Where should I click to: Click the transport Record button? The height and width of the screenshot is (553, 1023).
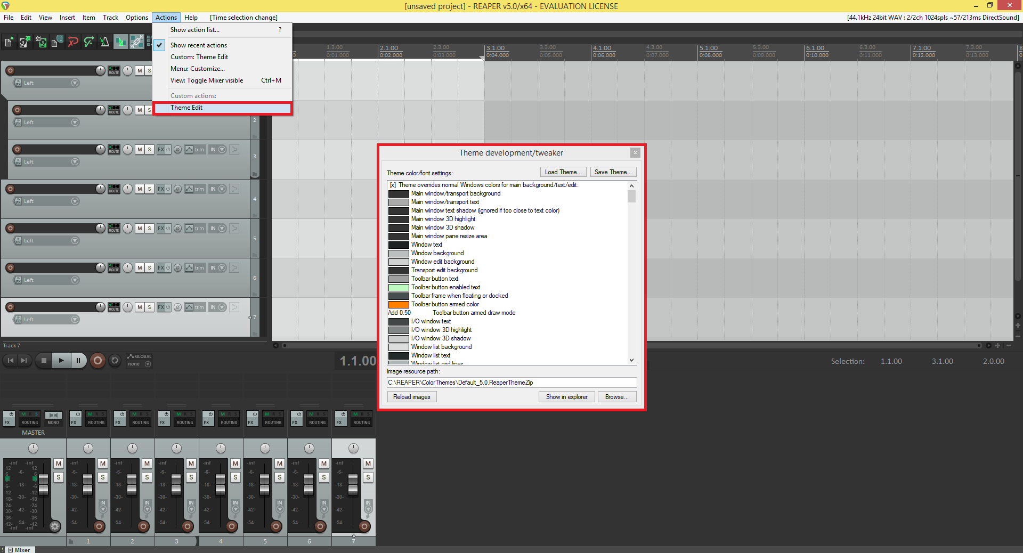point(98,361)
